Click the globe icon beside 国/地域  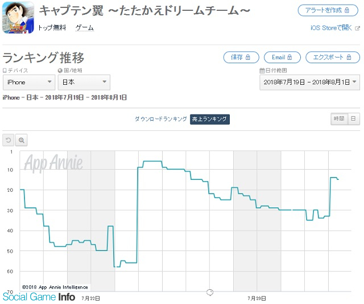[60, 71]
